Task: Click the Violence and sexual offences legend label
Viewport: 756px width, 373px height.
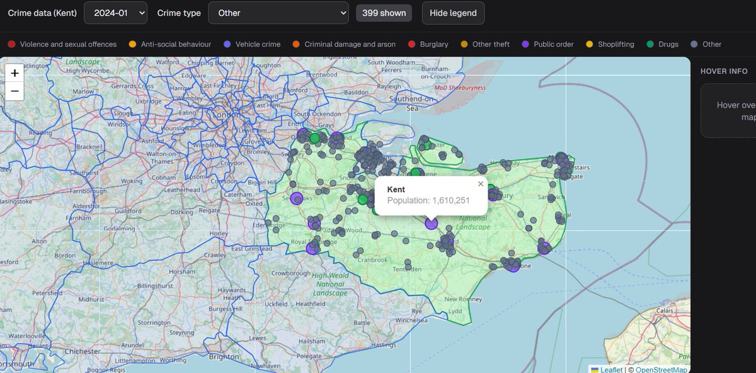Action: [x=68, y=44]
